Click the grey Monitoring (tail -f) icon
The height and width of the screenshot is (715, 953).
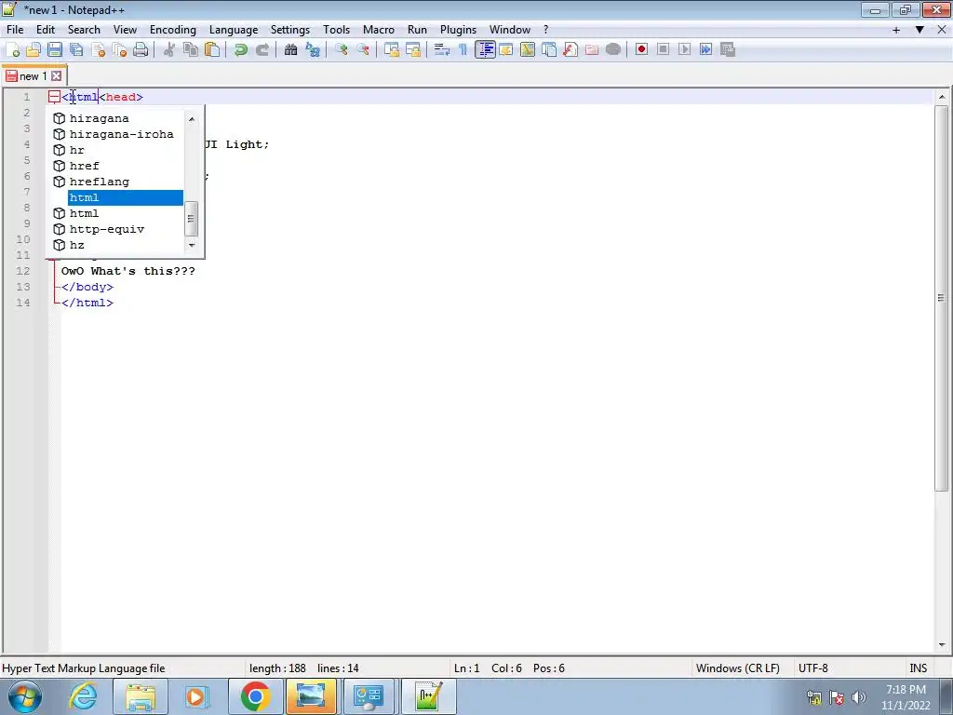613,50
